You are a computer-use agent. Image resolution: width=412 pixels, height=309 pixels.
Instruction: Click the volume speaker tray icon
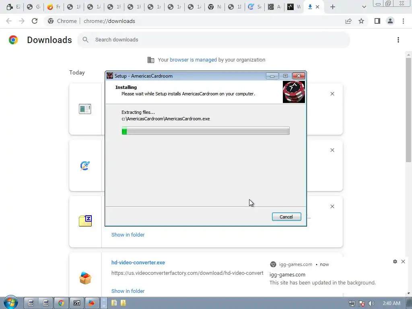coord(371,303)
